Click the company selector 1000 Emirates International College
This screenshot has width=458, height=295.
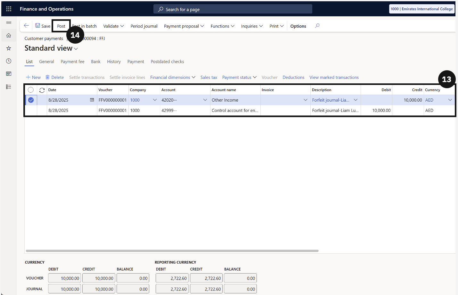tap(421, 9)
